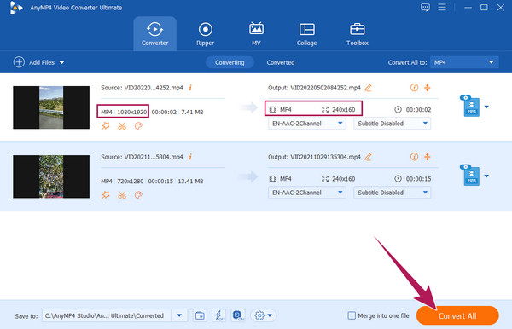The height and width of the screenshot is (329, 512).
Task: Show the Converting list
Action: pyautogui.click(x=230, y=62)
